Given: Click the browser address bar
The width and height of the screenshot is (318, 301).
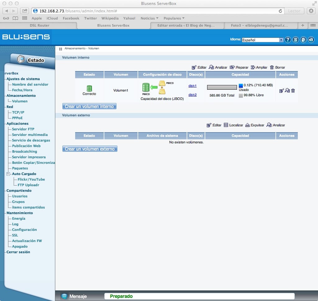Looking at the screenshot, I should (155, 11).
